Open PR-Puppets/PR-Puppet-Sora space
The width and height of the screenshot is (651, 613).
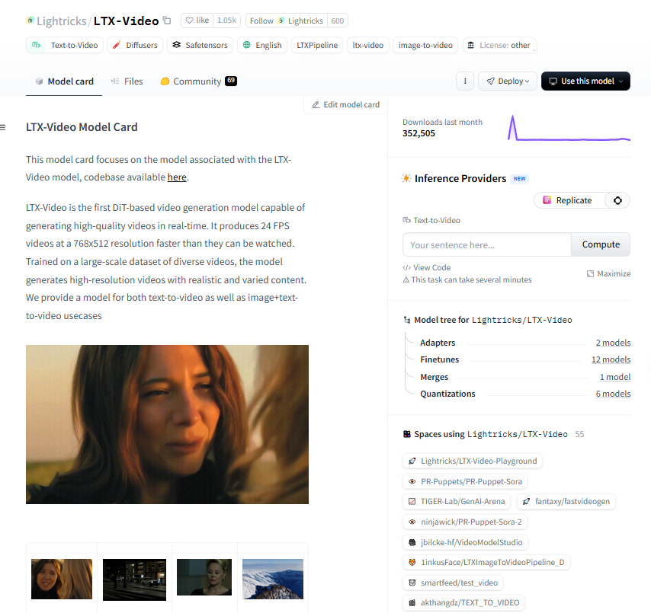coord(465,481)
